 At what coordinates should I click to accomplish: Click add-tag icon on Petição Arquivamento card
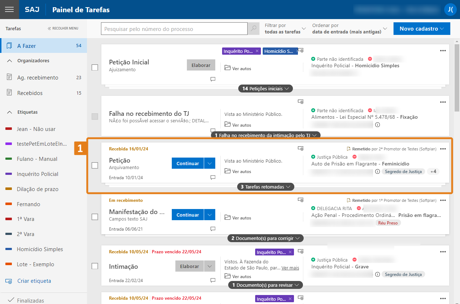[x=301, y=148]
